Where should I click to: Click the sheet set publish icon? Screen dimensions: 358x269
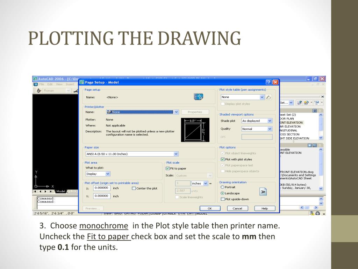(x=299, y=103)
